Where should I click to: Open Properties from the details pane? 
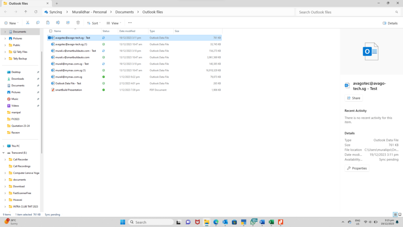pyautogui.click(x=357, y=168)
